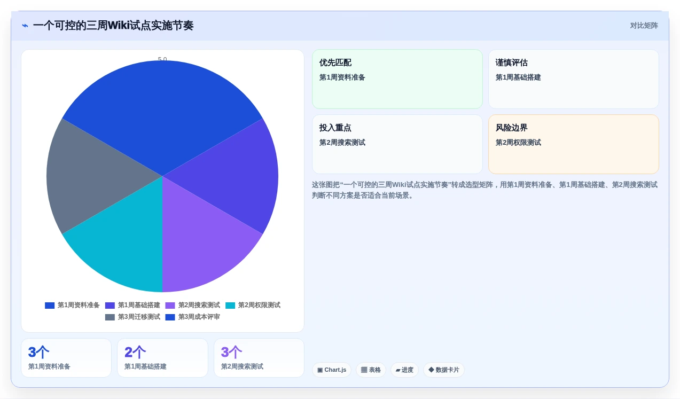Click the 5.0 label above the pie
This screenshot has height=399, width=680.
162,59
